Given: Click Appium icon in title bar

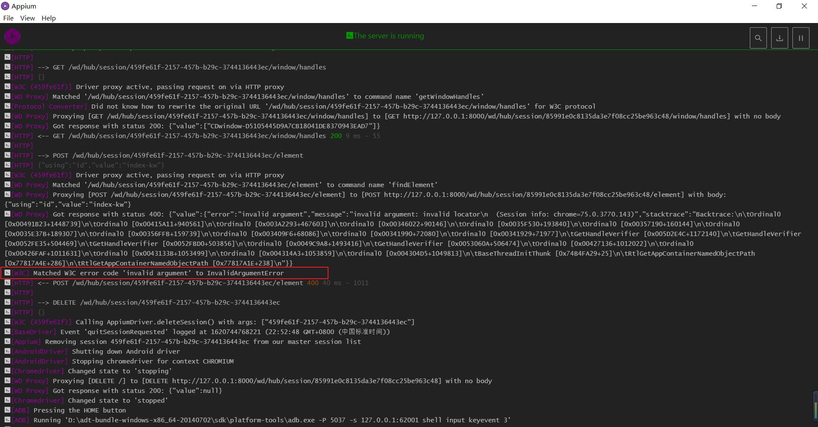Looking at the screenshot, I should [x=5, y=6].
